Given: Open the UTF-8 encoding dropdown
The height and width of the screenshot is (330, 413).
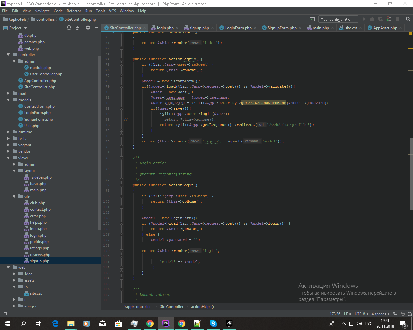Looking at the screenshot, I should (x=361, y=314).
